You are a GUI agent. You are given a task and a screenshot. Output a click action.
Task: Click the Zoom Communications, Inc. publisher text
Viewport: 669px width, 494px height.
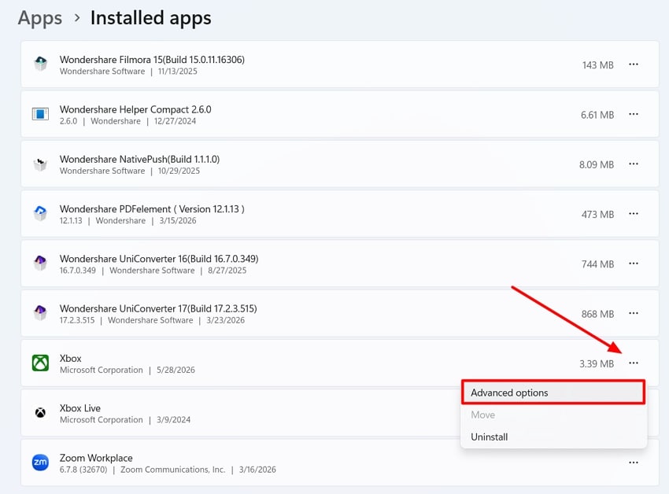pyautogui.click(x=172, y=470)
